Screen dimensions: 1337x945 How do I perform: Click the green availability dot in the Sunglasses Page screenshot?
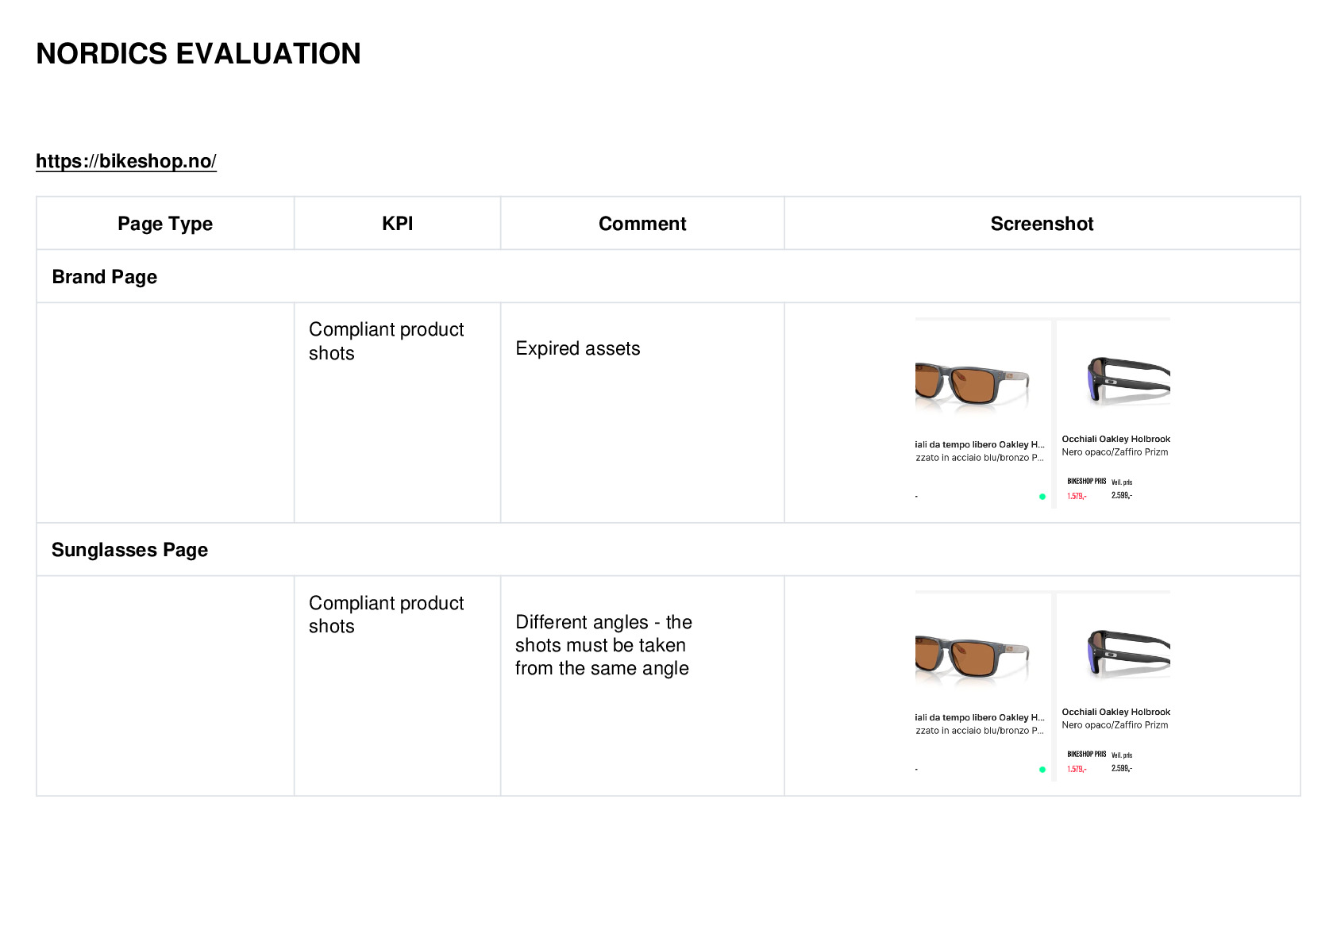[1042, 770]
